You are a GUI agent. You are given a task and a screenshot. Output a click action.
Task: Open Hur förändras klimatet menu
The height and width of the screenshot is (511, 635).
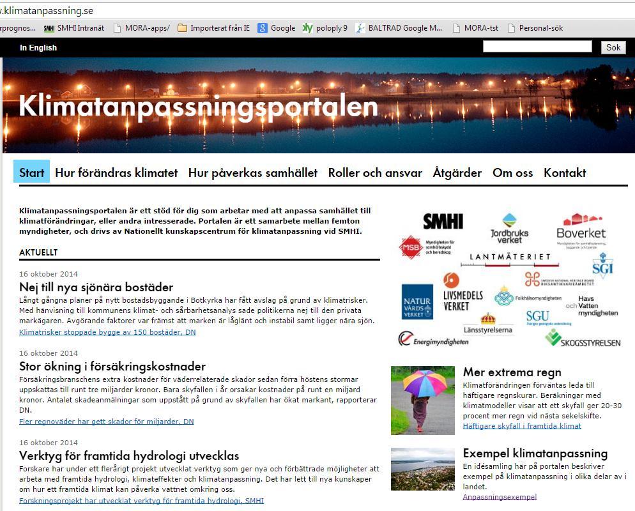tap(116, 173)
